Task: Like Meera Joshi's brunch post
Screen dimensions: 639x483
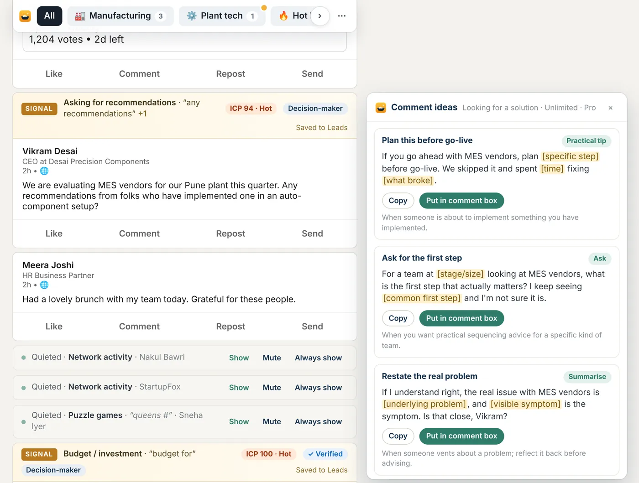Action: [54, 327]
